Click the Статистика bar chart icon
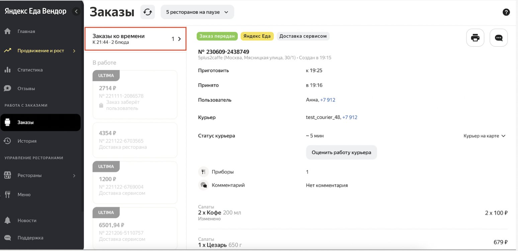The width and height of the screenshot is (518, 251). [7, 70]
